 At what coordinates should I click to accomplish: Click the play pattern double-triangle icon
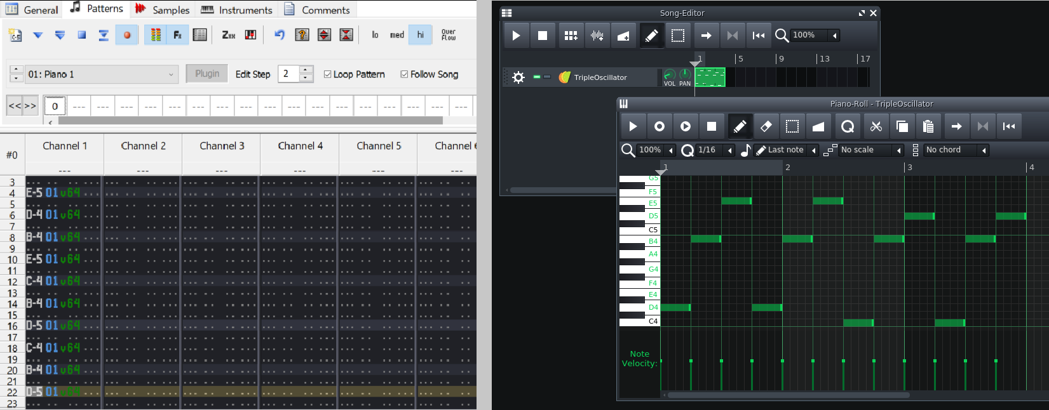click(x=60, y=35)
